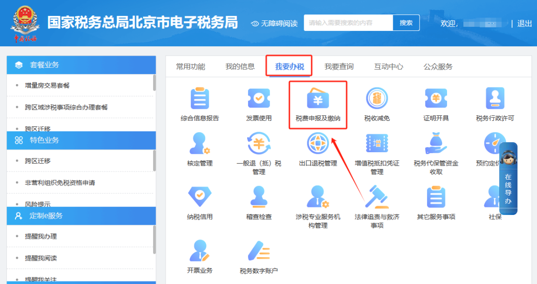Click the 套餐业务 list scrollbar
Viewport: 537px width, 284px height.
pyautogui.click(x=154, y=83)
